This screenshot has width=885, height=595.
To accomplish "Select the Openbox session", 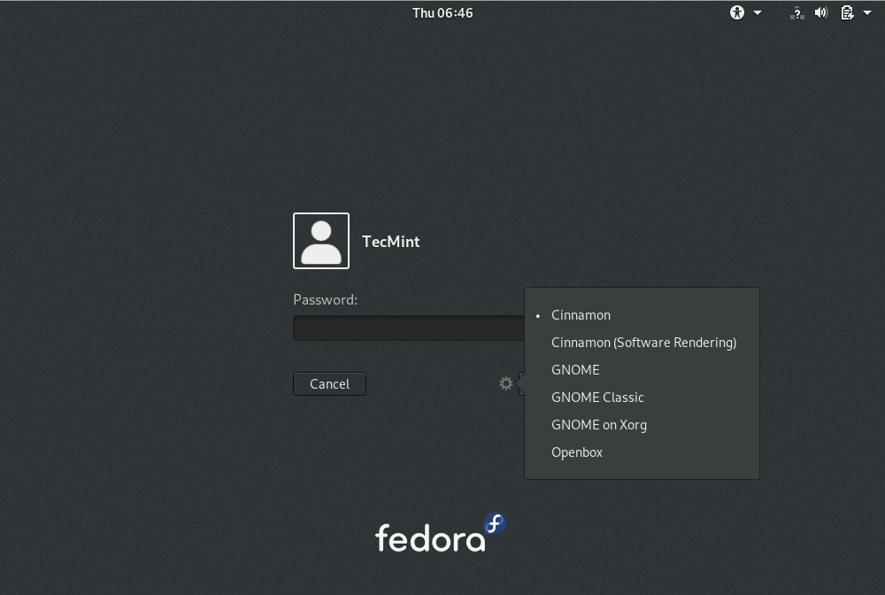I will pyautogui.click(x=577, y=452).
